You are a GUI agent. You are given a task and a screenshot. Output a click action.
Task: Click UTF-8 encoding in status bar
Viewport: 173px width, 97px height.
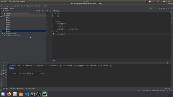(143, 90)
